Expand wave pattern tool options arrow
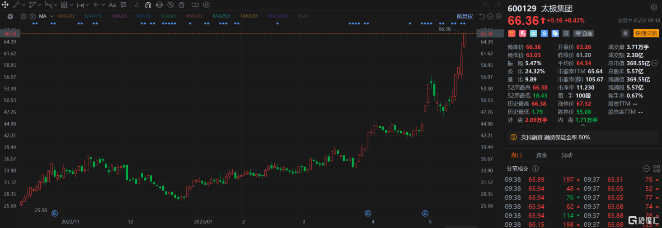This screenshot has width=662, height=228. (x=56, y=5)
